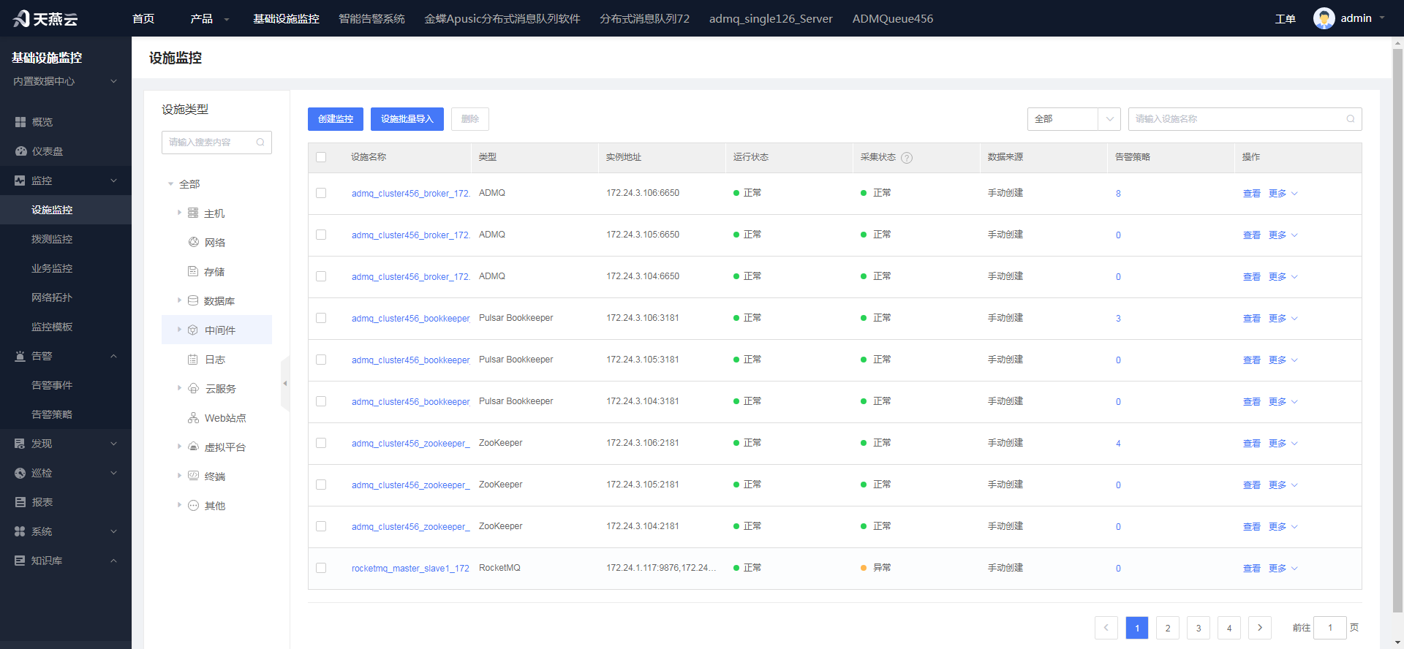Open alarm policy count 8 link
This screenshot has width=1404, height=649.
[x=1118, y=194]
